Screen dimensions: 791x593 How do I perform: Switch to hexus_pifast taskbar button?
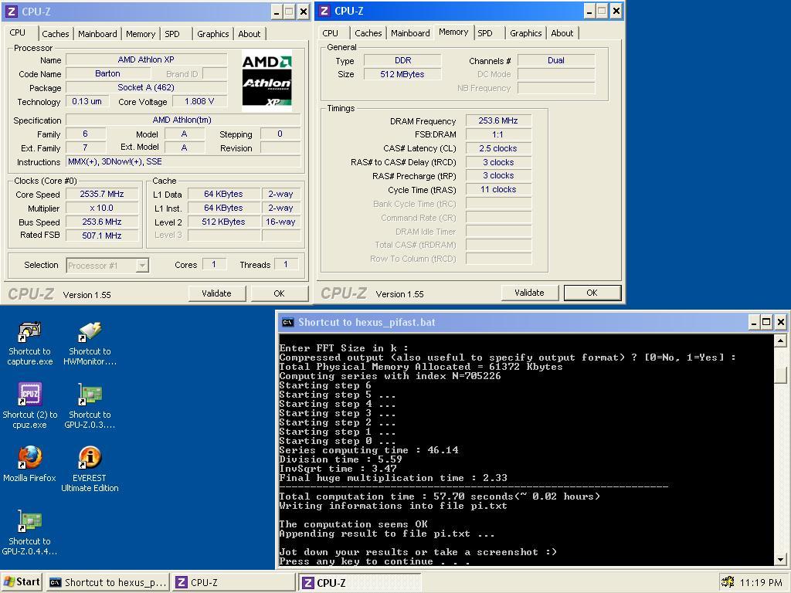[108, 582]
